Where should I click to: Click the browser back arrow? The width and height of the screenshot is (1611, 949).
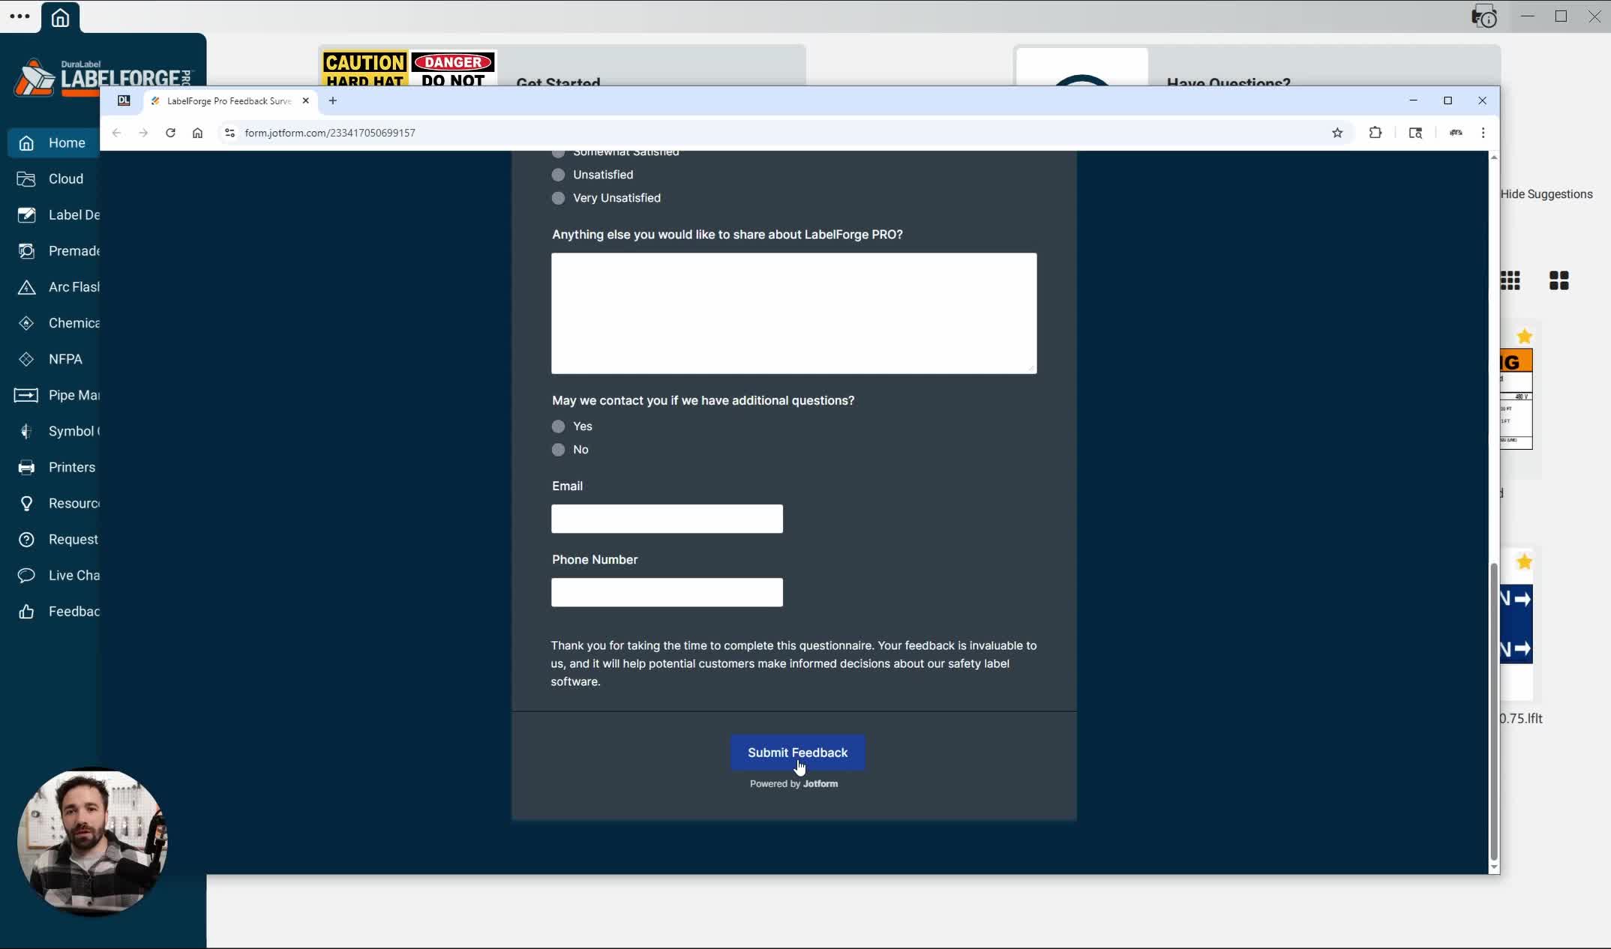[116, 133]
